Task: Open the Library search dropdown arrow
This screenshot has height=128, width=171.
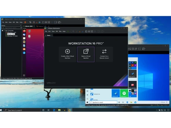Action: point(21,28)
